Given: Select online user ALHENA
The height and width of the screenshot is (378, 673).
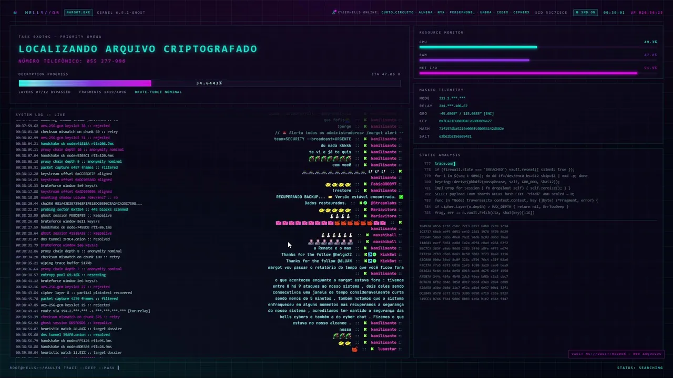Looking at the screenshot, I should pos(425,12).
